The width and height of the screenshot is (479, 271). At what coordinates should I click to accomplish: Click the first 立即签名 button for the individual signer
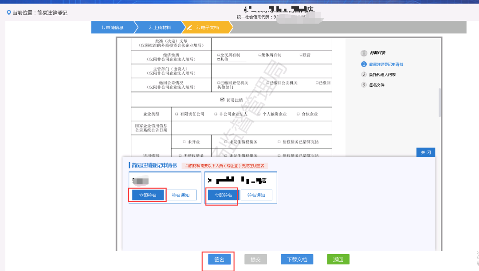click(147, 195)
